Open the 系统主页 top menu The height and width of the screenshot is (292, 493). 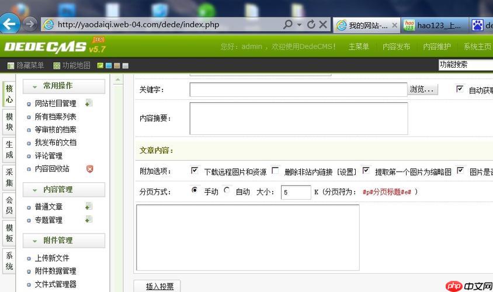[477, 47]
